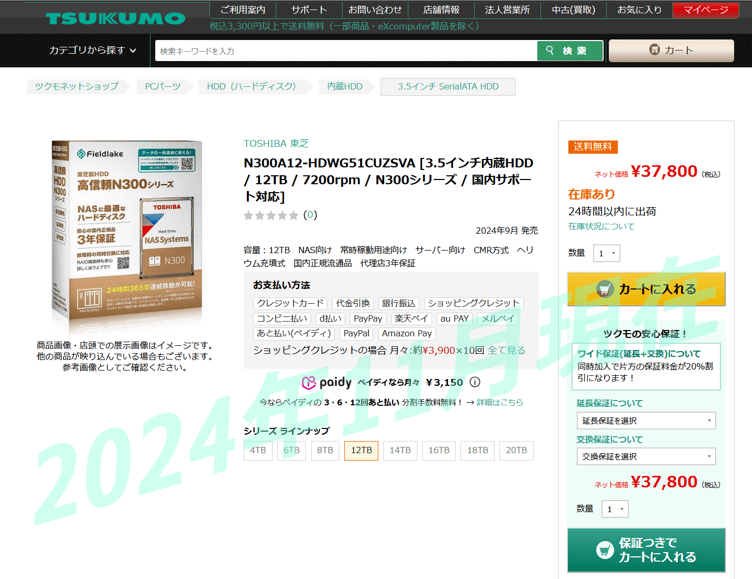The image size is (752, 579).
Task: Click メルペイ payment tag
Action: point(498,319)
